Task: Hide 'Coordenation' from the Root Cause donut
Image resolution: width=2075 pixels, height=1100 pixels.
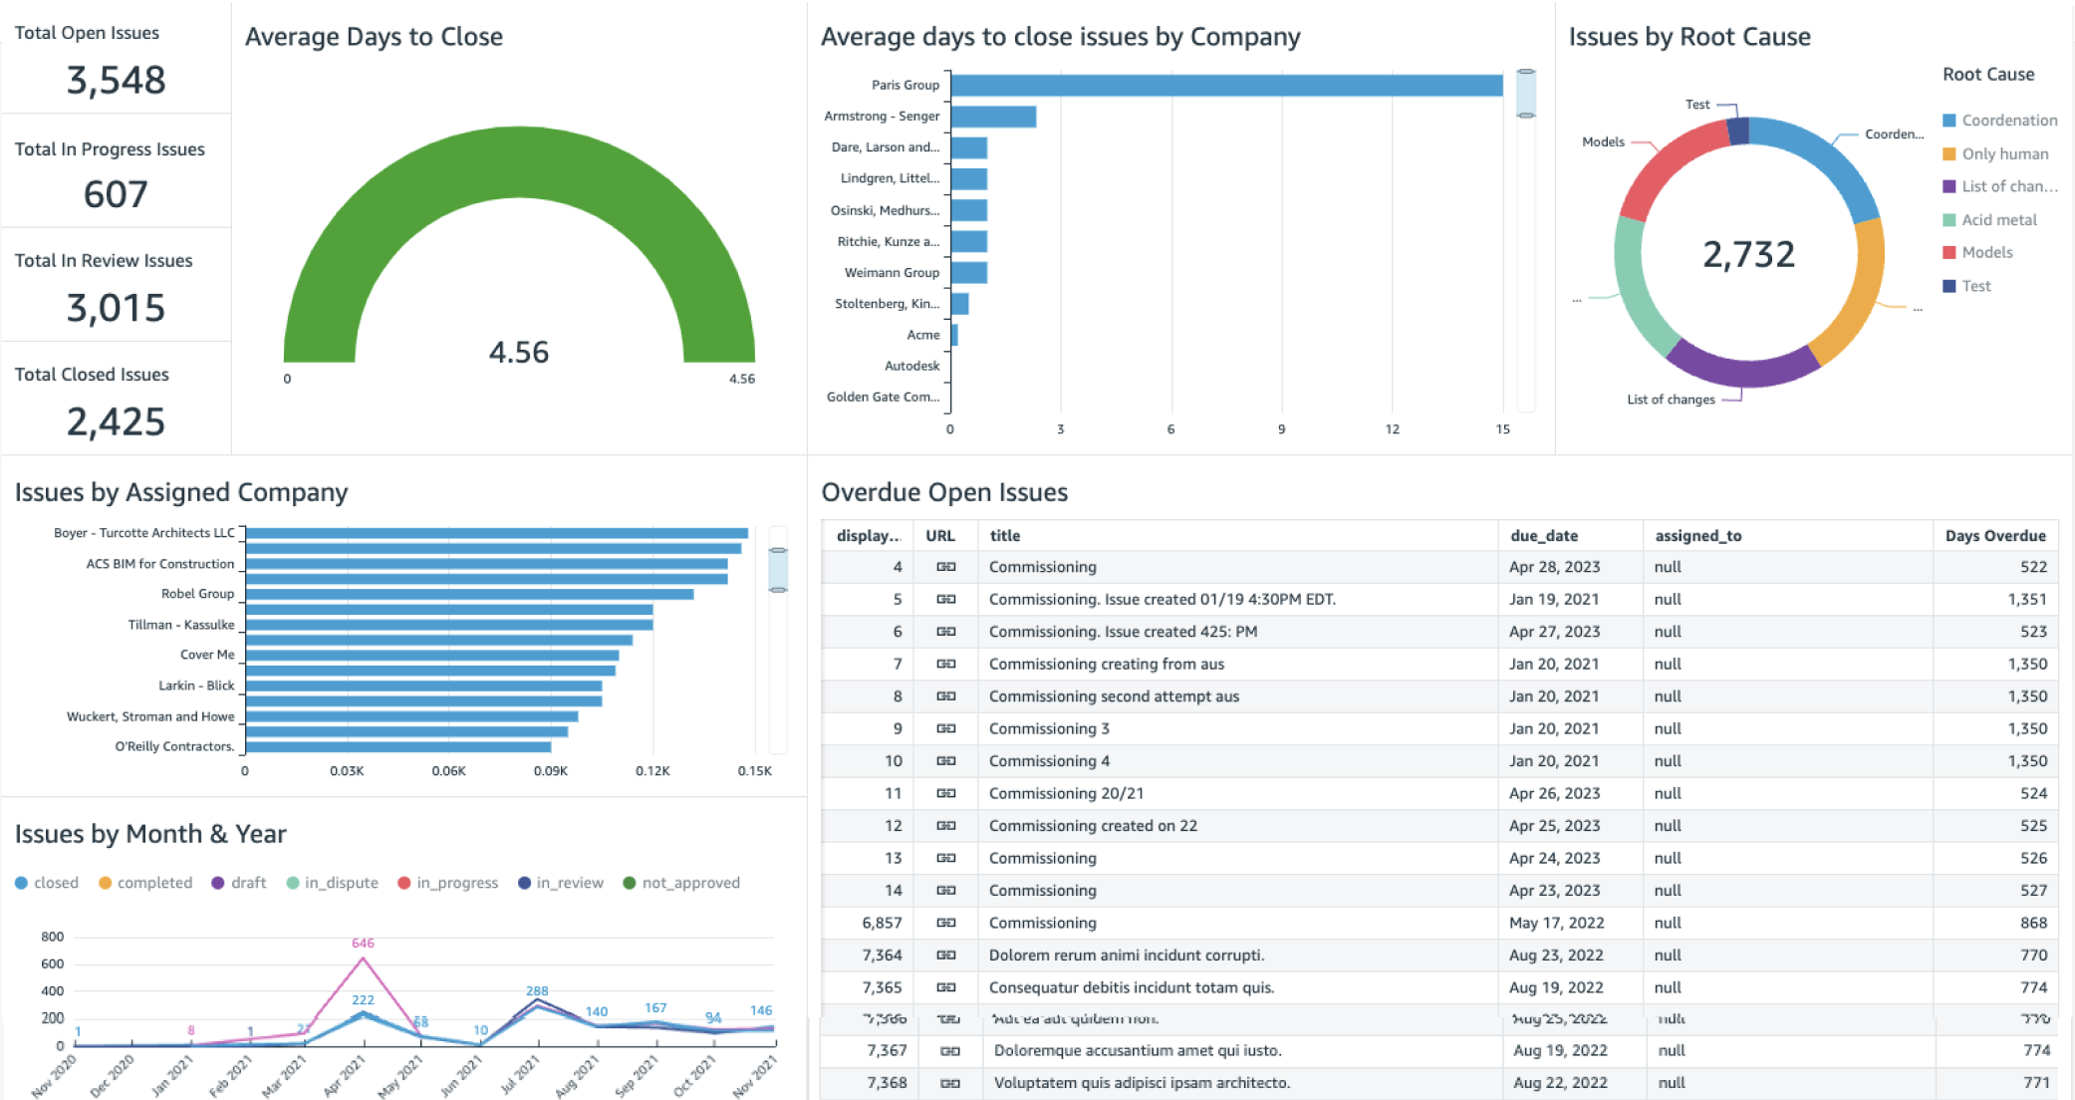Action: click(x=1999, y=120)
